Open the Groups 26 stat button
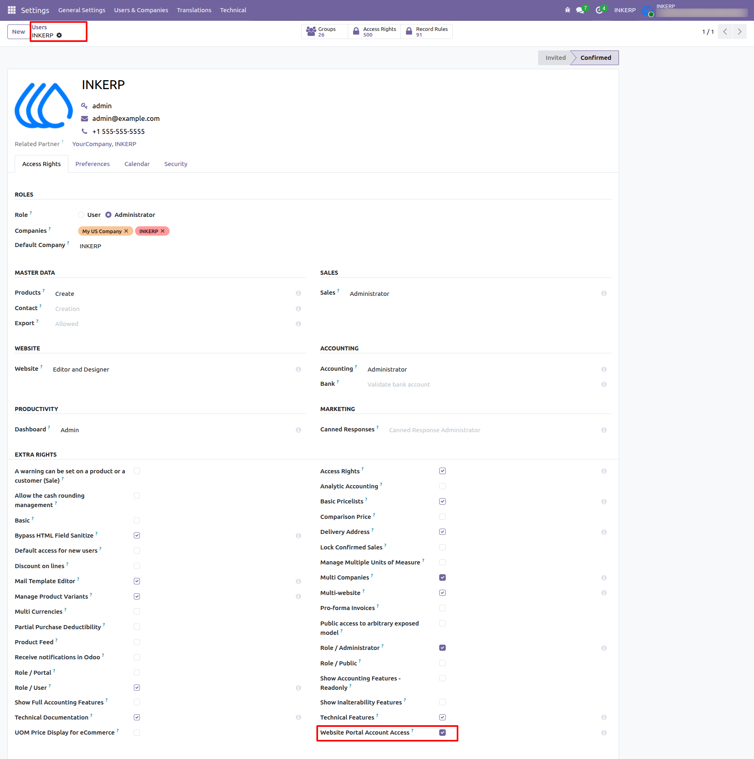Screen dimensions: 754x759 coord(325,32)
